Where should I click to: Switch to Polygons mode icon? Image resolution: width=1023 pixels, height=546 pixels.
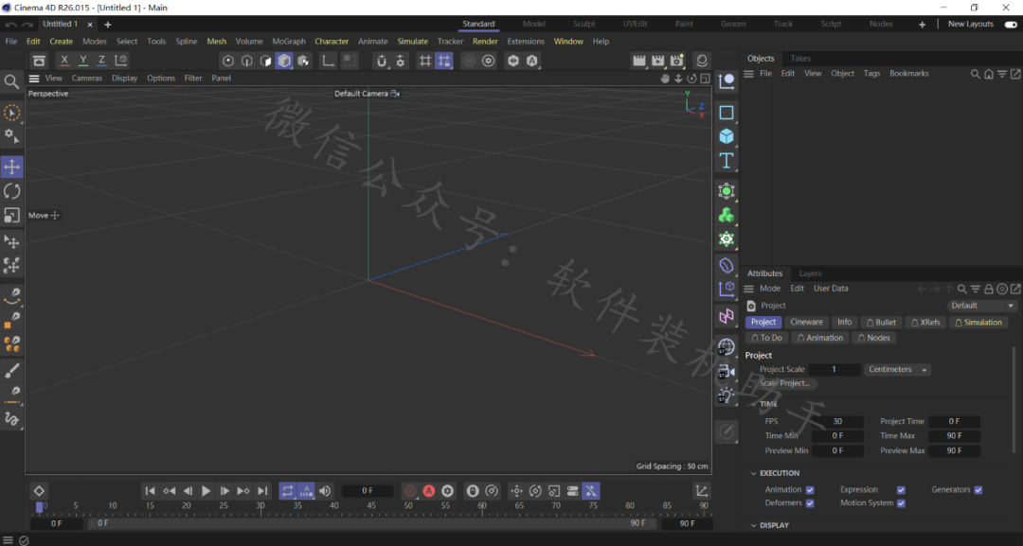(265, 61)
